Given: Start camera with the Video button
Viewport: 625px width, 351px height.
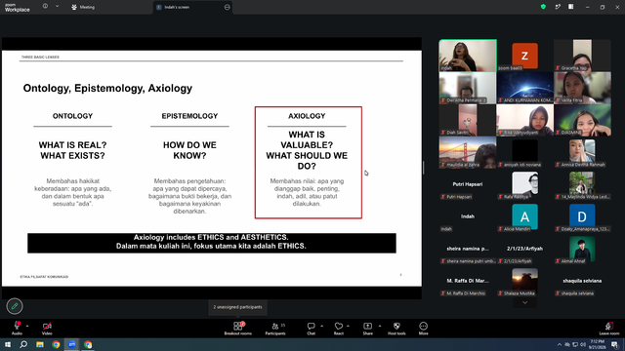Looking at the screenshot, I should pyautogui.click(x=47, y=328).
